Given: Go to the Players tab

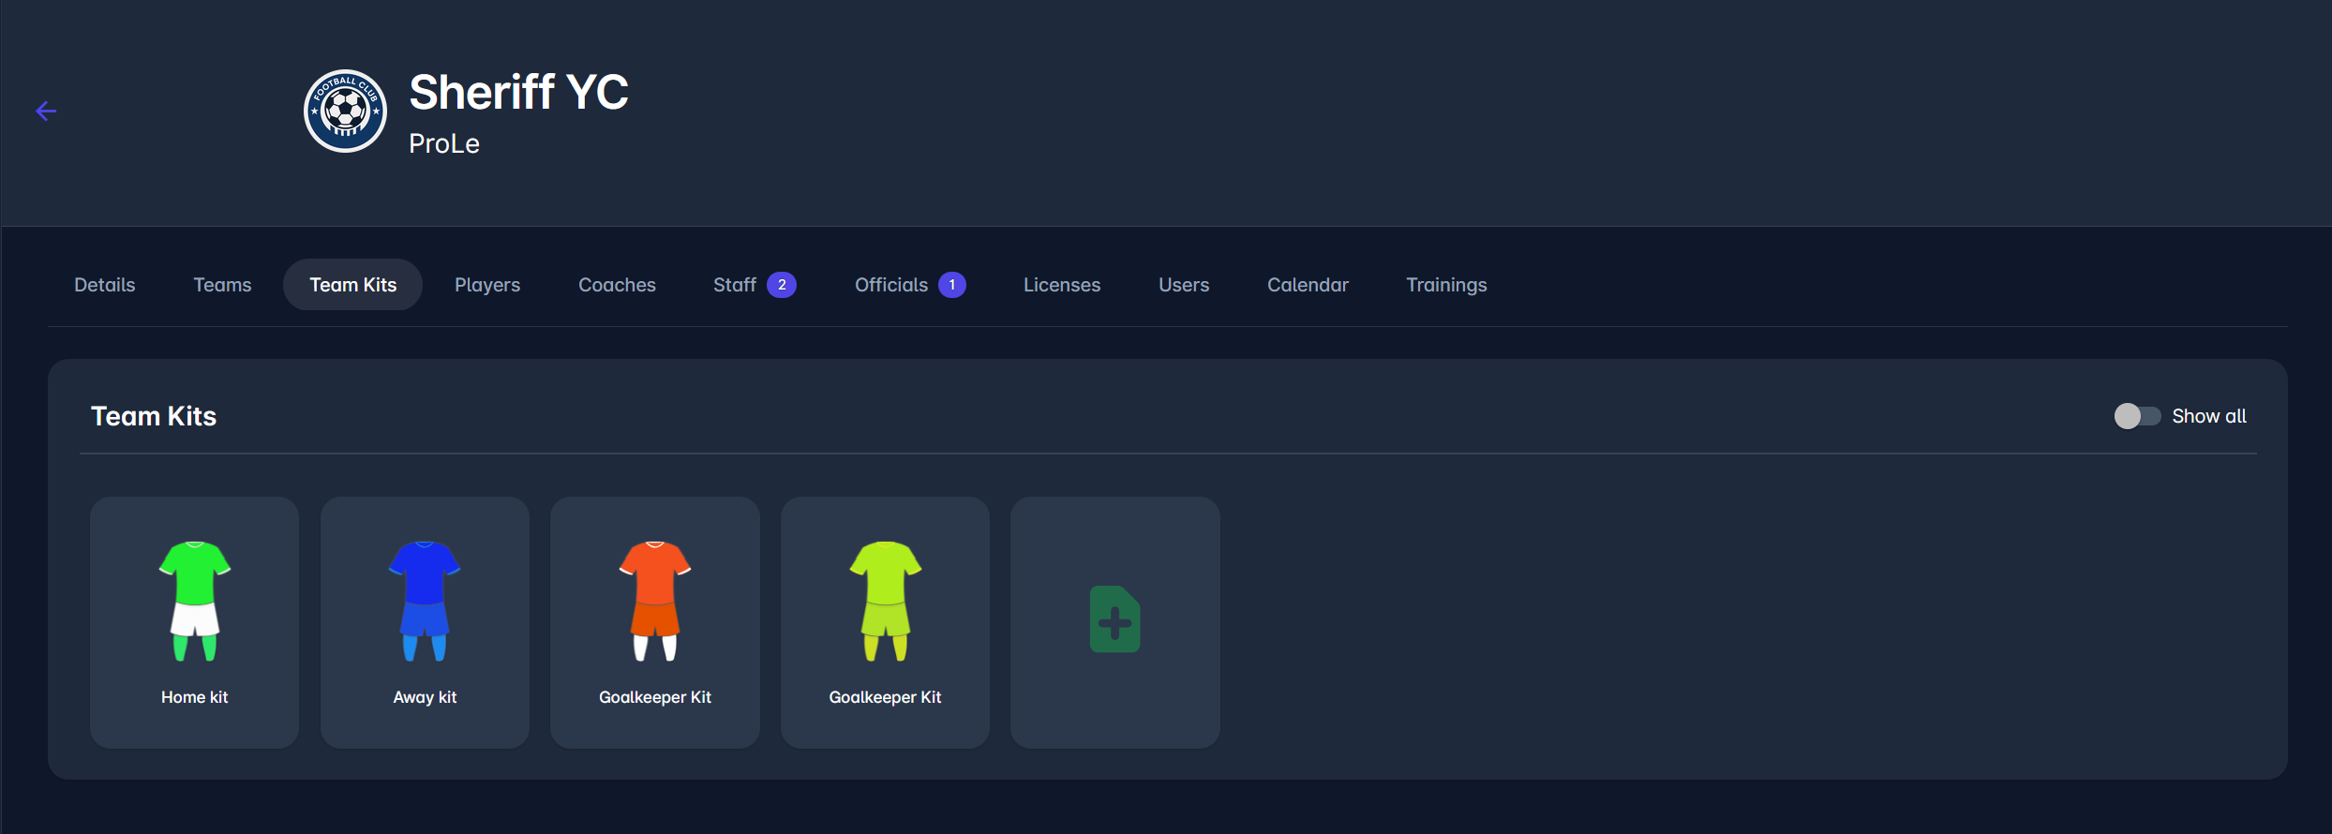Looking at the screenshot, I should [x=487, y=285].
